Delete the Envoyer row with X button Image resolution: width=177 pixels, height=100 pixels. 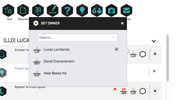pos(155,54)
